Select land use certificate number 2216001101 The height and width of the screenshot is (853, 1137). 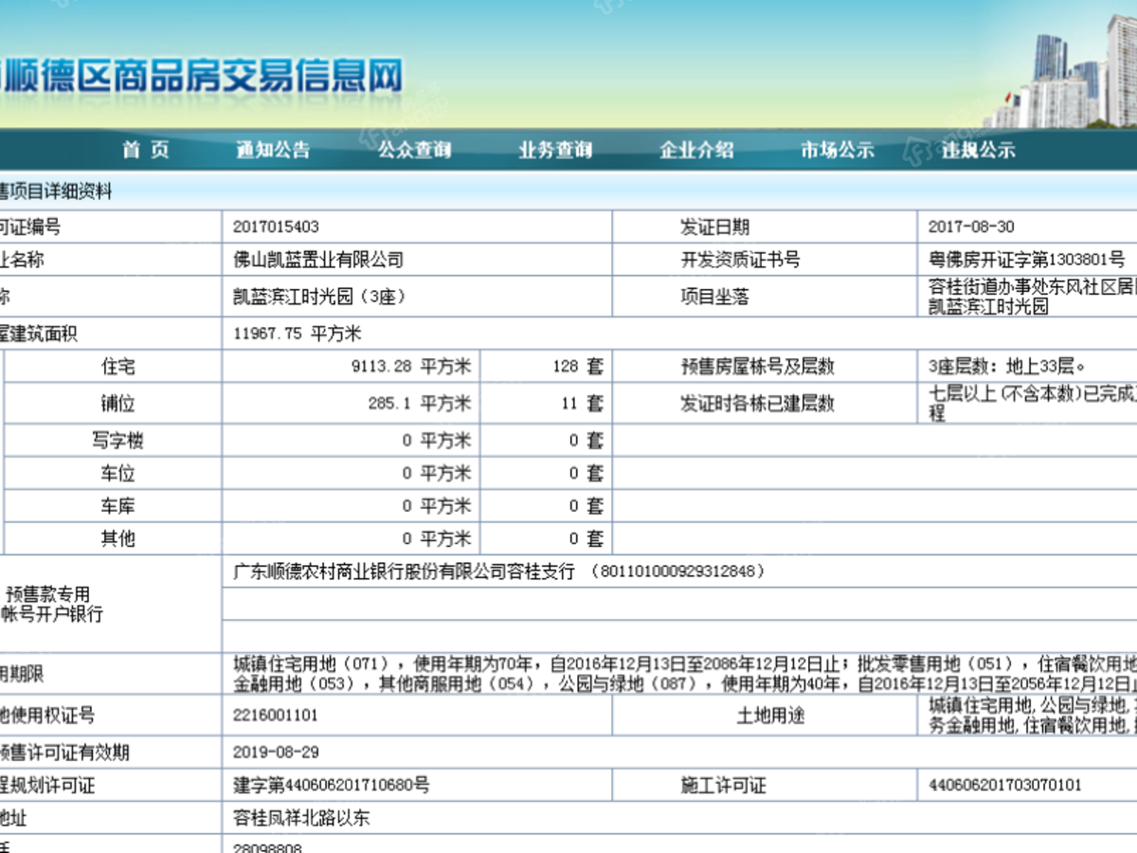coord(276,716)
